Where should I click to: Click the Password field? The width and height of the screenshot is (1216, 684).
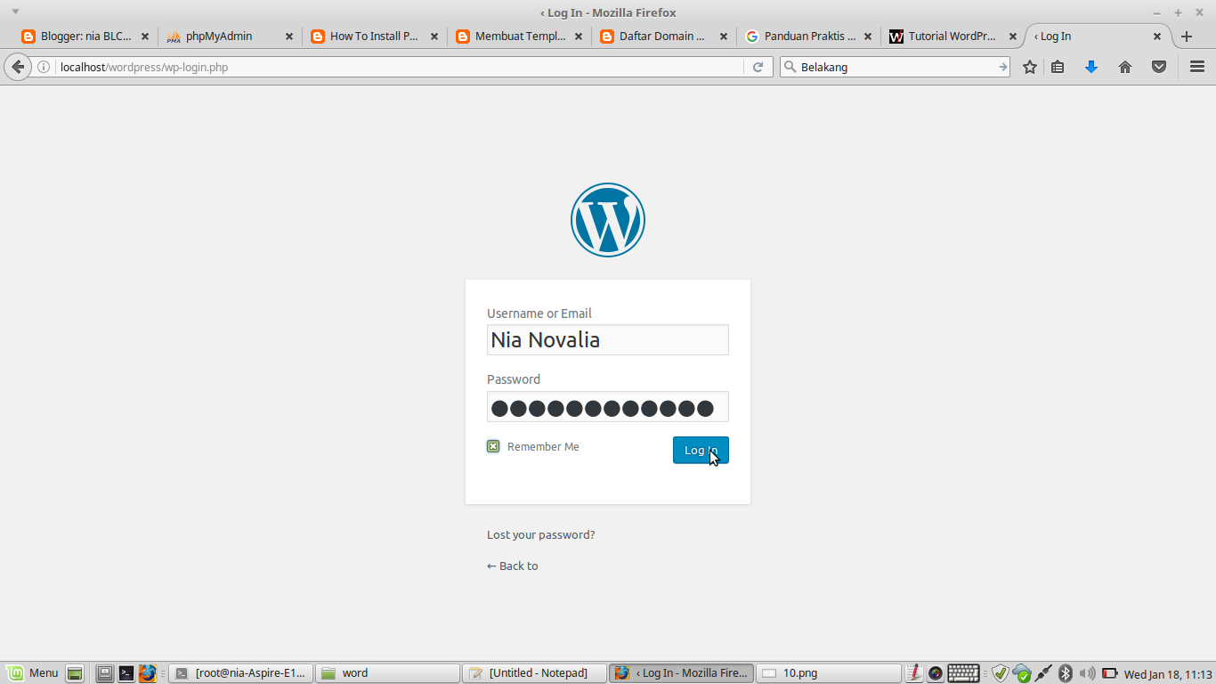[608, 407]
